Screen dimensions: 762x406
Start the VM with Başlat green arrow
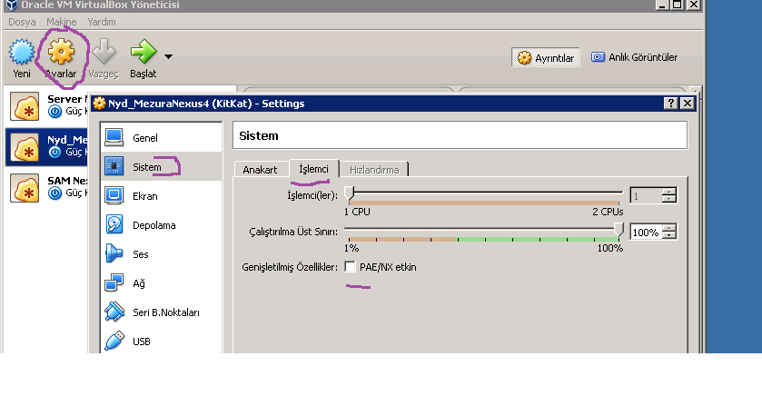143,52
